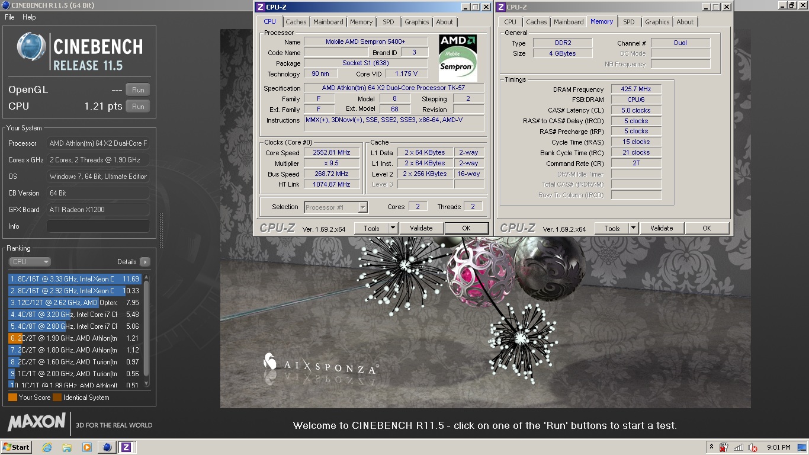Image resolution: width=809 pixels, height=455 pixels.
Task: Run the OpenGL benchmark test
Action: pyautogui.click(x=138, y=90)
